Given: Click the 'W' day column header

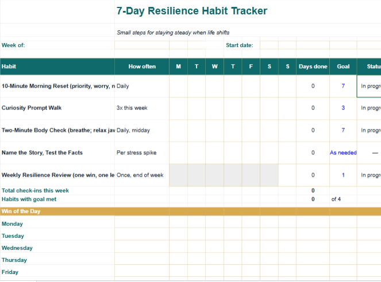Looking at the screenshot, I should click(214, 66).
